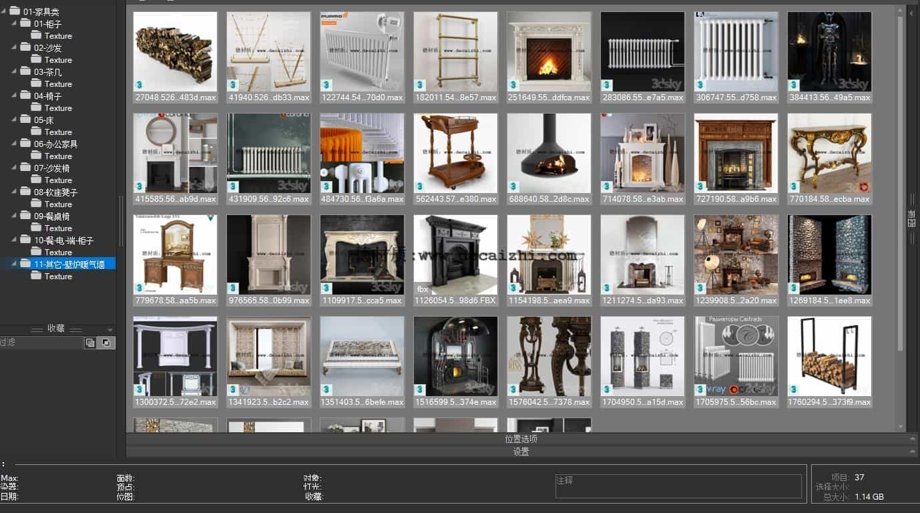Toggle the second filter mode button beside filter box
The image size is (920, 513).
[107, 343]
